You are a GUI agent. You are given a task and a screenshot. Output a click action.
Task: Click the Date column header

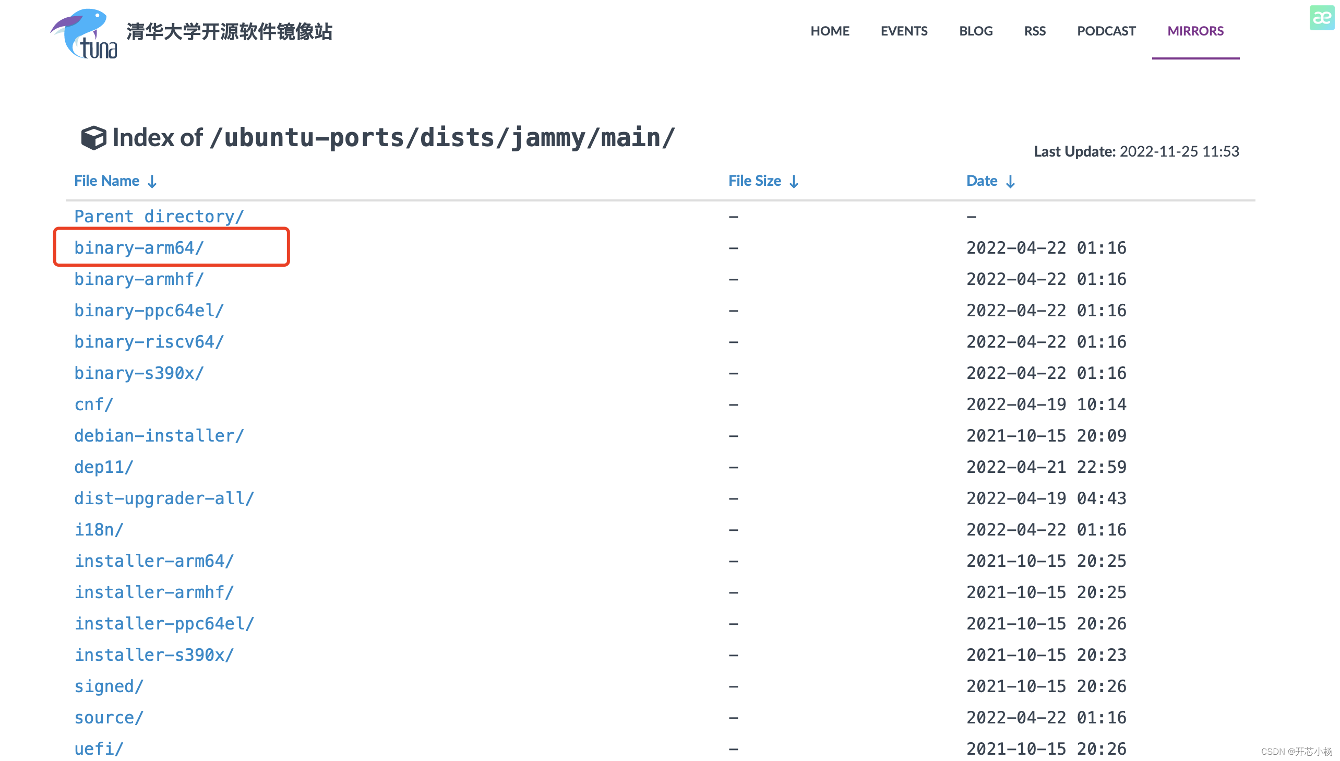click(982, 181)
